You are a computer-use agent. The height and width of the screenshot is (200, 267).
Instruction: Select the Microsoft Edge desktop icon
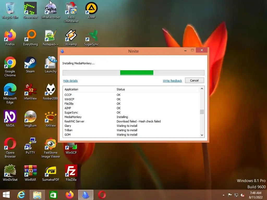click(10, 93)
